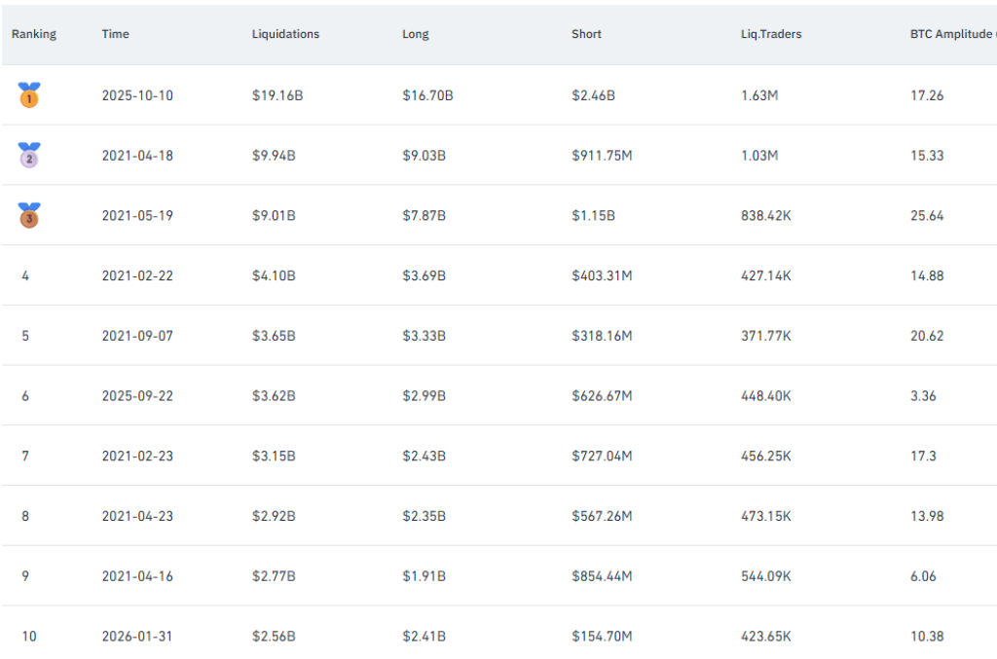Click the 25.64 BTC amplitude value
This screenshot has height=659, width=997.
(927, 215)
